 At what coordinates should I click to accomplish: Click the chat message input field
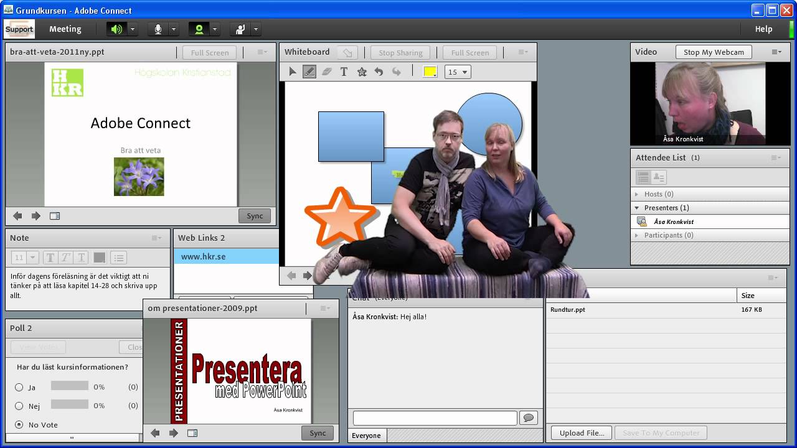435,418
